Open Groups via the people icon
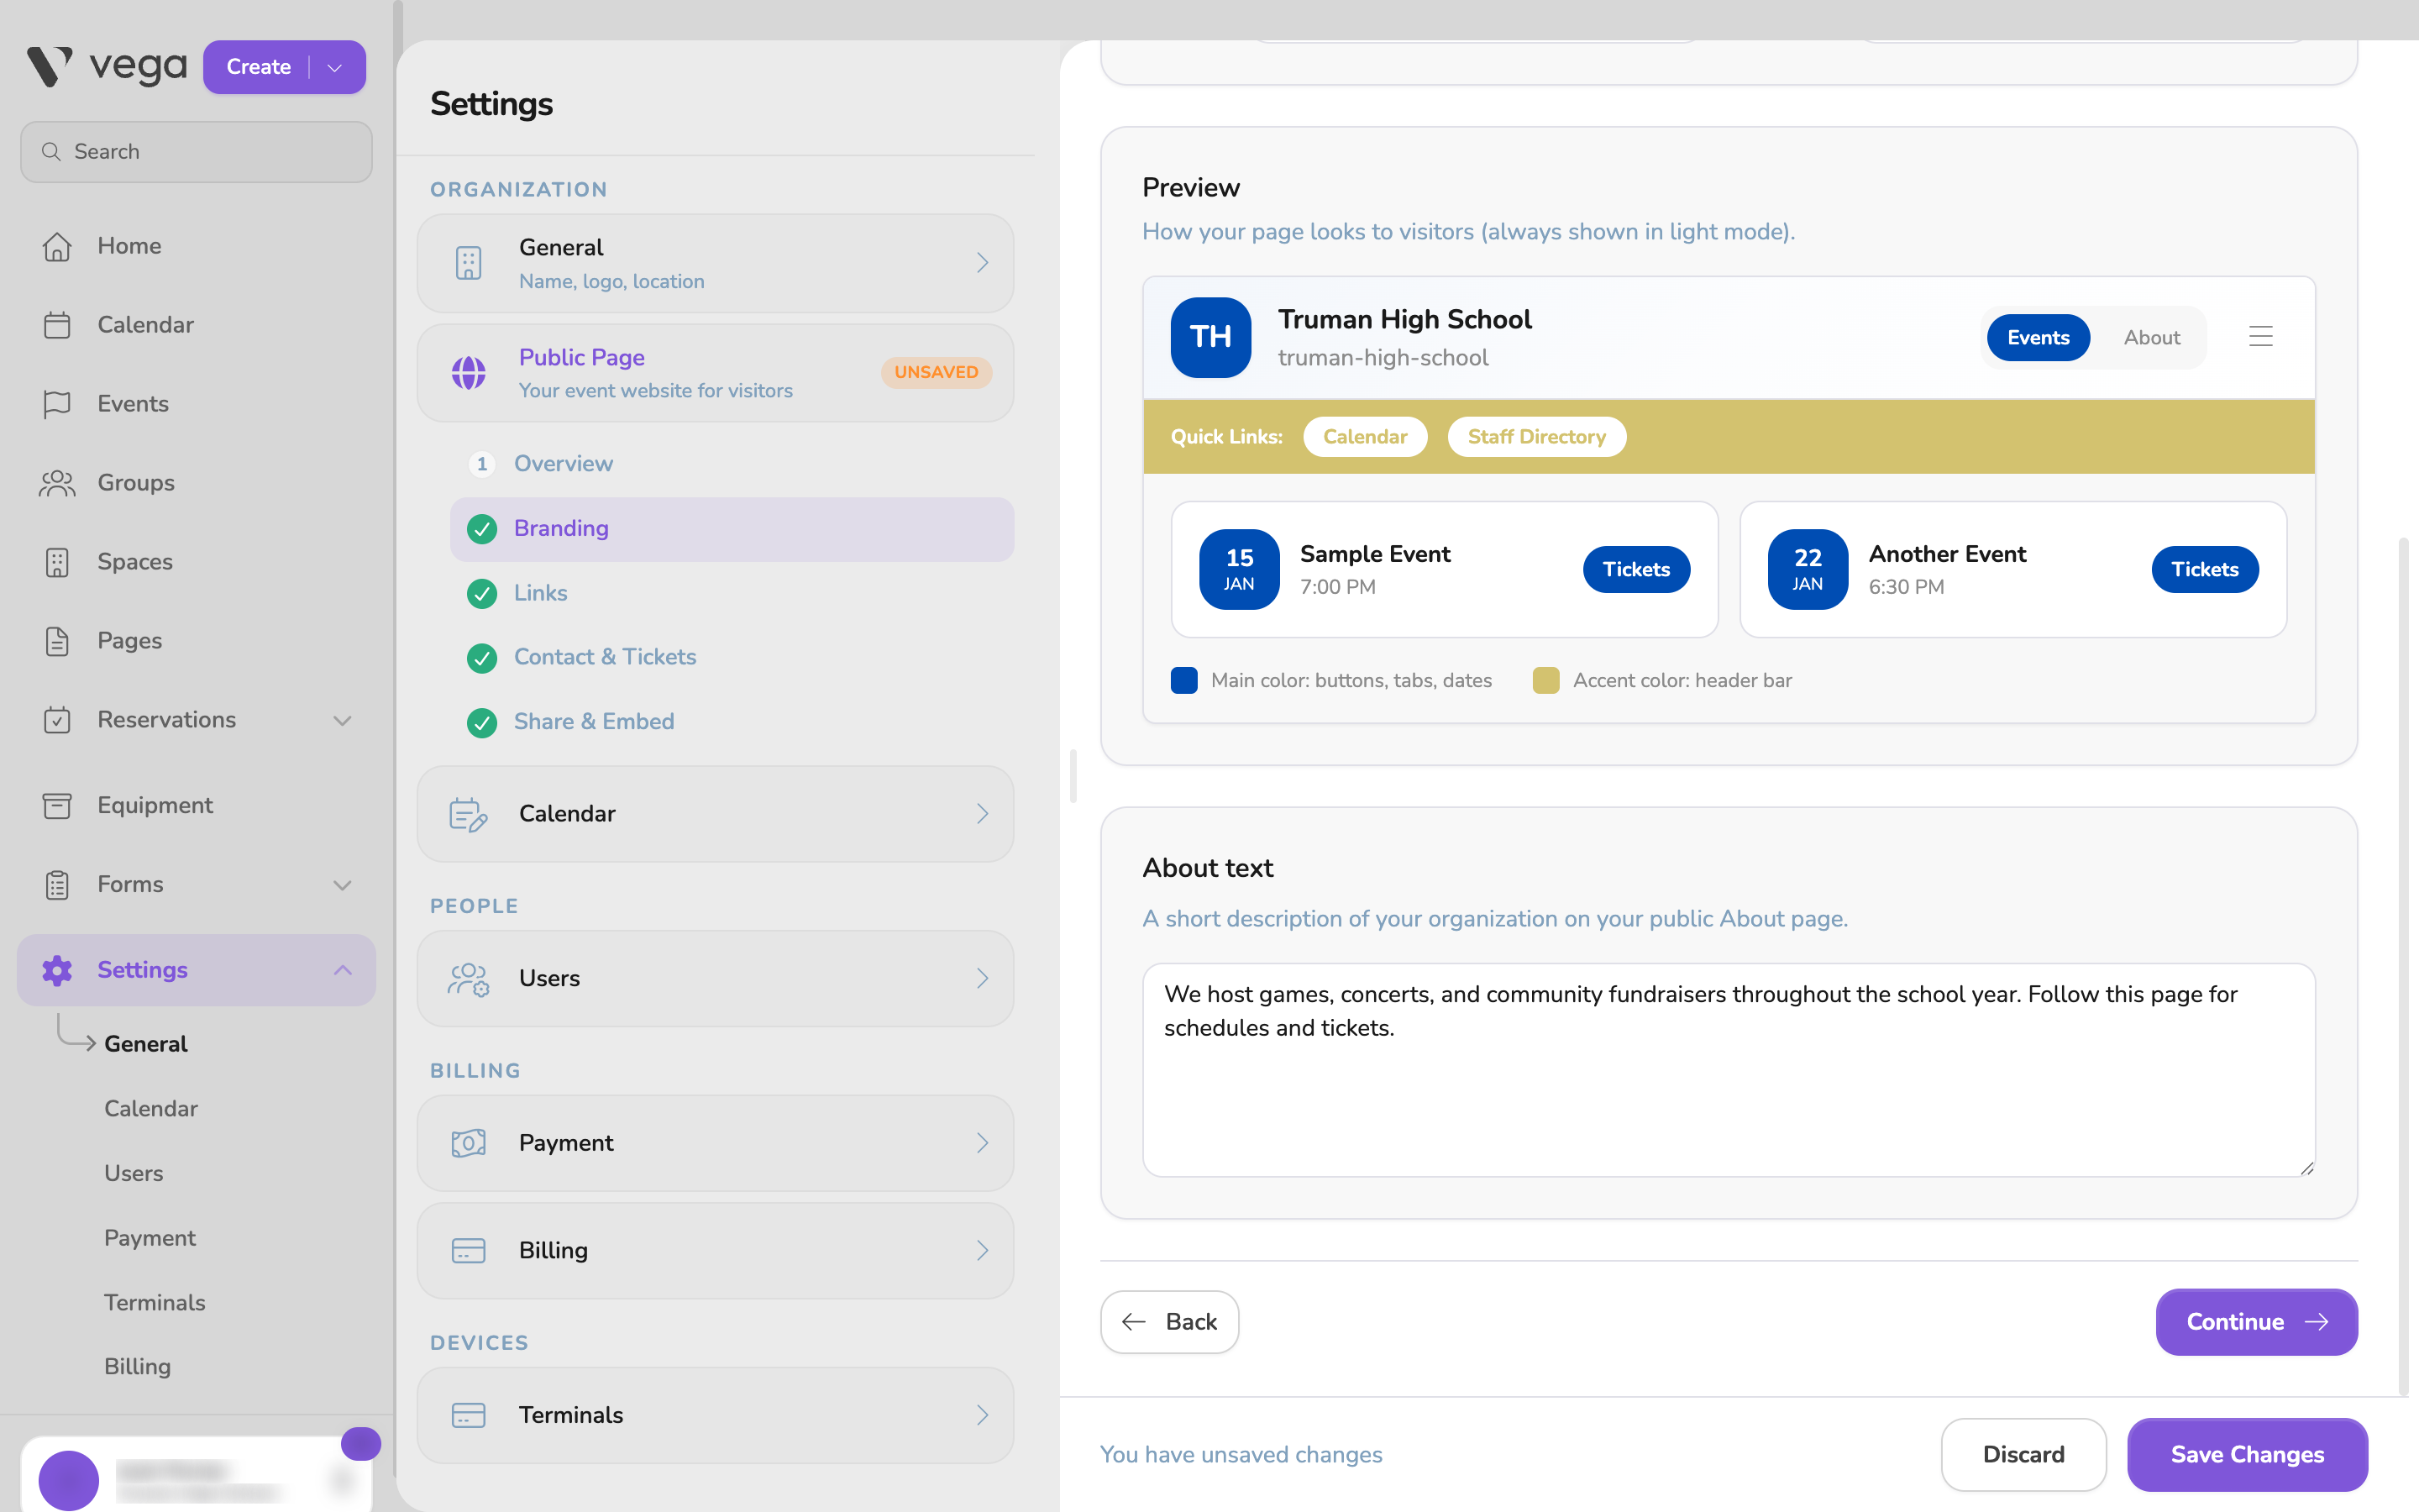The image size is (2419, 1512). click(x=57, y=483)
